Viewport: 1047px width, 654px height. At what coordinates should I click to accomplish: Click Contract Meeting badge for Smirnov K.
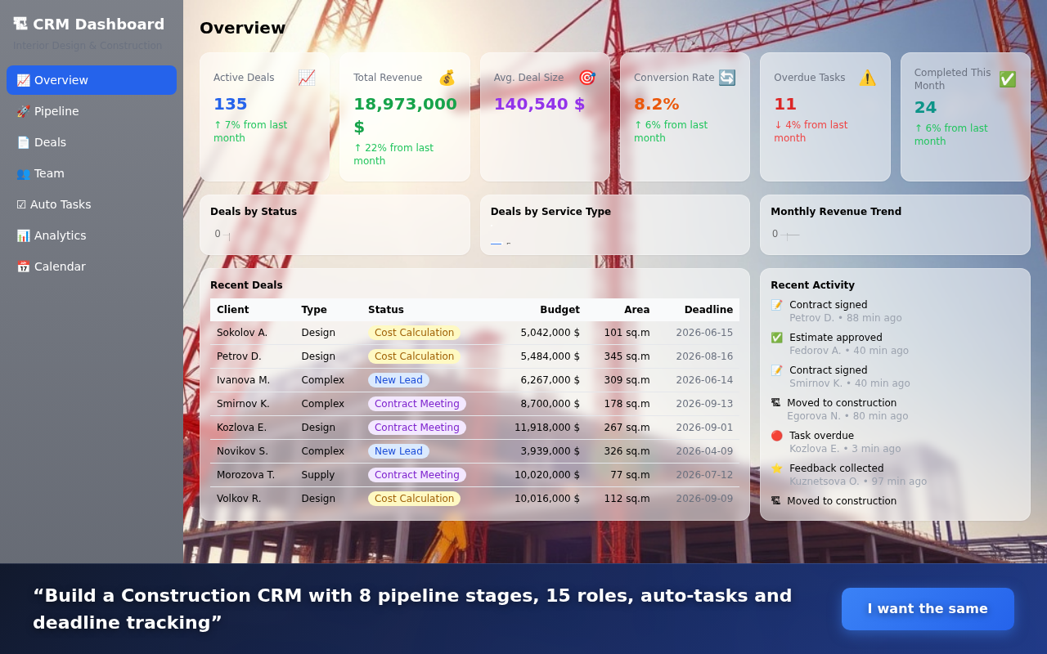pos(416,403)
